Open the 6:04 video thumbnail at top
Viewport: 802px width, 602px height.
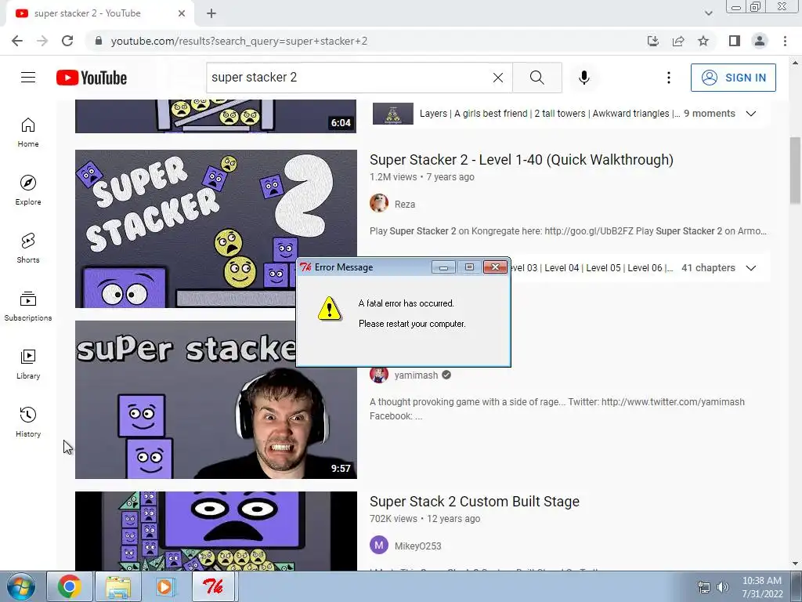pyautogui.click(x=216, y=116)
